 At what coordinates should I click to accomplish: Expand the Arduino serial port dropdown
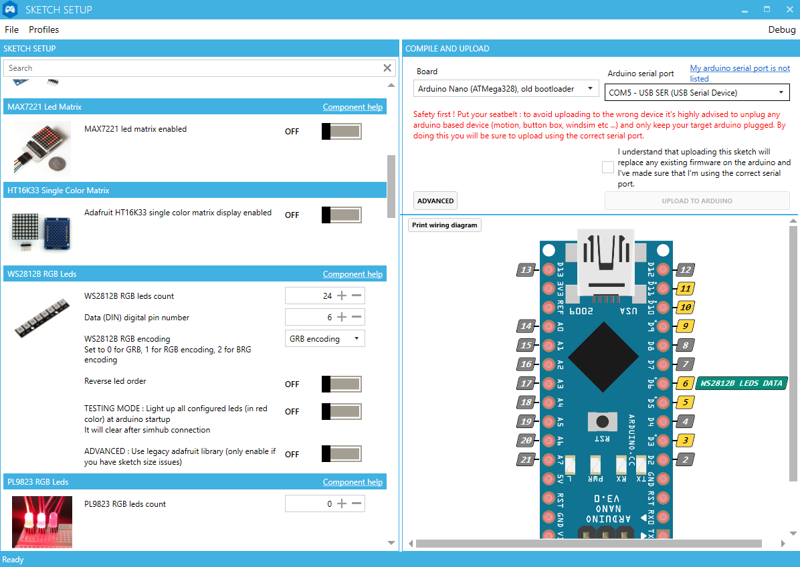697,93
